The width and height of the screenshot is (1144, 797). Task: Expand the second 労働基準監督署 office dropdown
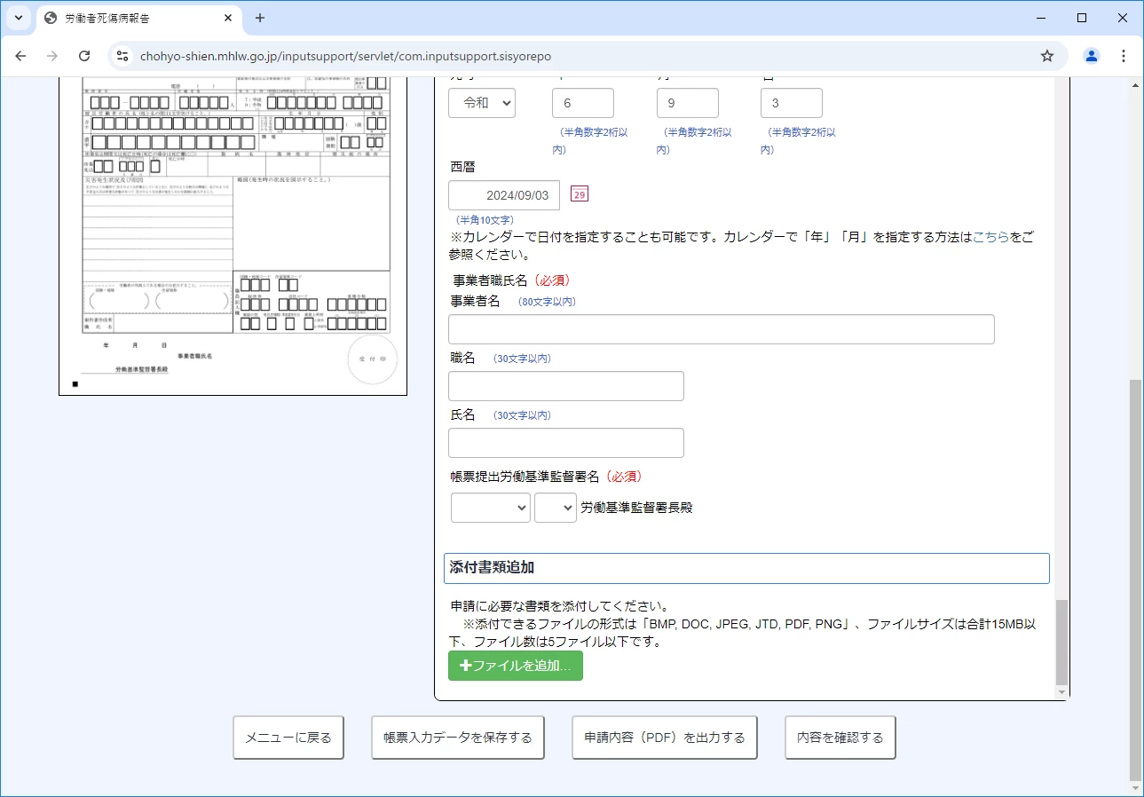tap(555, 508)
